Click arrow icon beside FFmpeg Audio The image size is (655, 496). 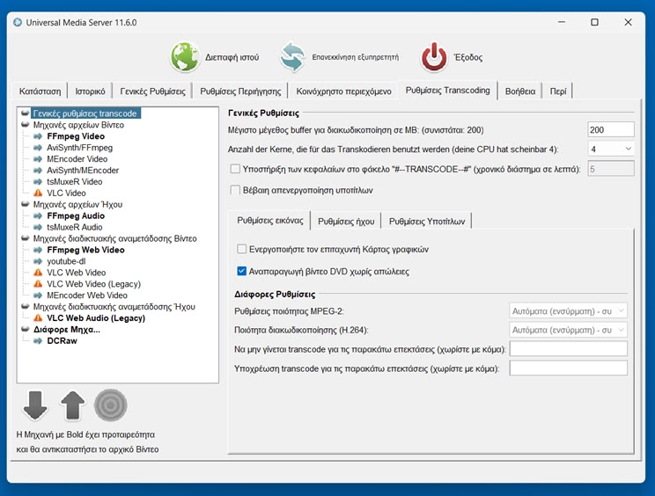38,215
